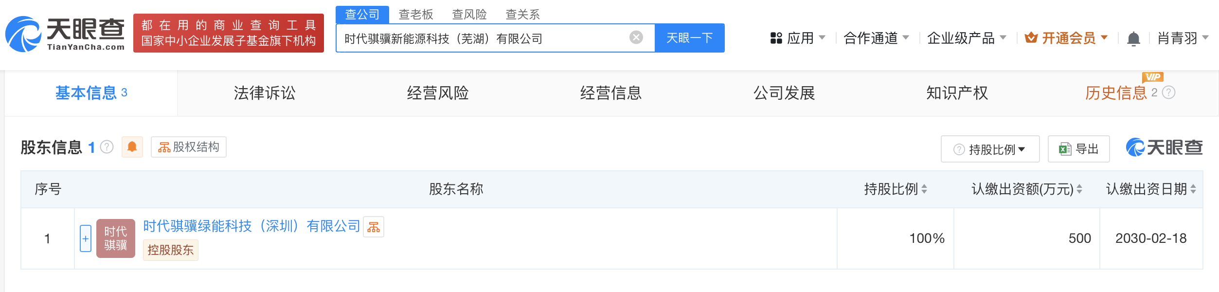The height and width of the screenshot is (292, 1219).
Task: Expand the shareholder row plus toggle
Action: (x=86, y=238)
